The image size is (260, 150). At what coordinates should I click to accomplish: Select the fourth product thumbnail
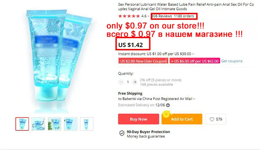tap(71, 124)
